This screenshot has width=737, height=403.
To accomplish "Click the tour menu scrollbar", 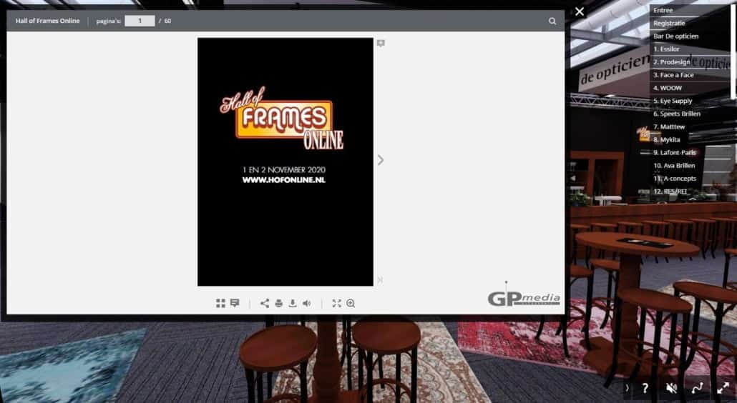I will [x=732, y=51].
